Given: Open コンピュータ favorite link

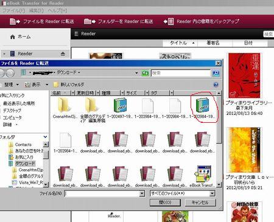Looking at the screenshot, I should (x=12, y=117).
